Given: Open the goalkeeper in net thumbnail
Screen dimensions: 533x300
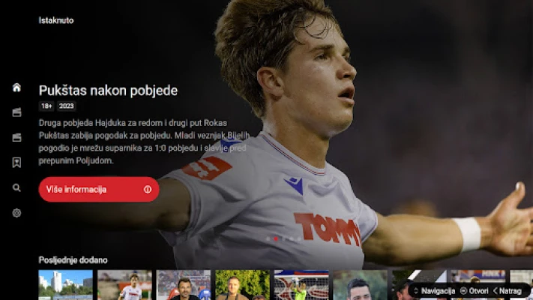Looking at the screenshot, I should coord(301,285).
